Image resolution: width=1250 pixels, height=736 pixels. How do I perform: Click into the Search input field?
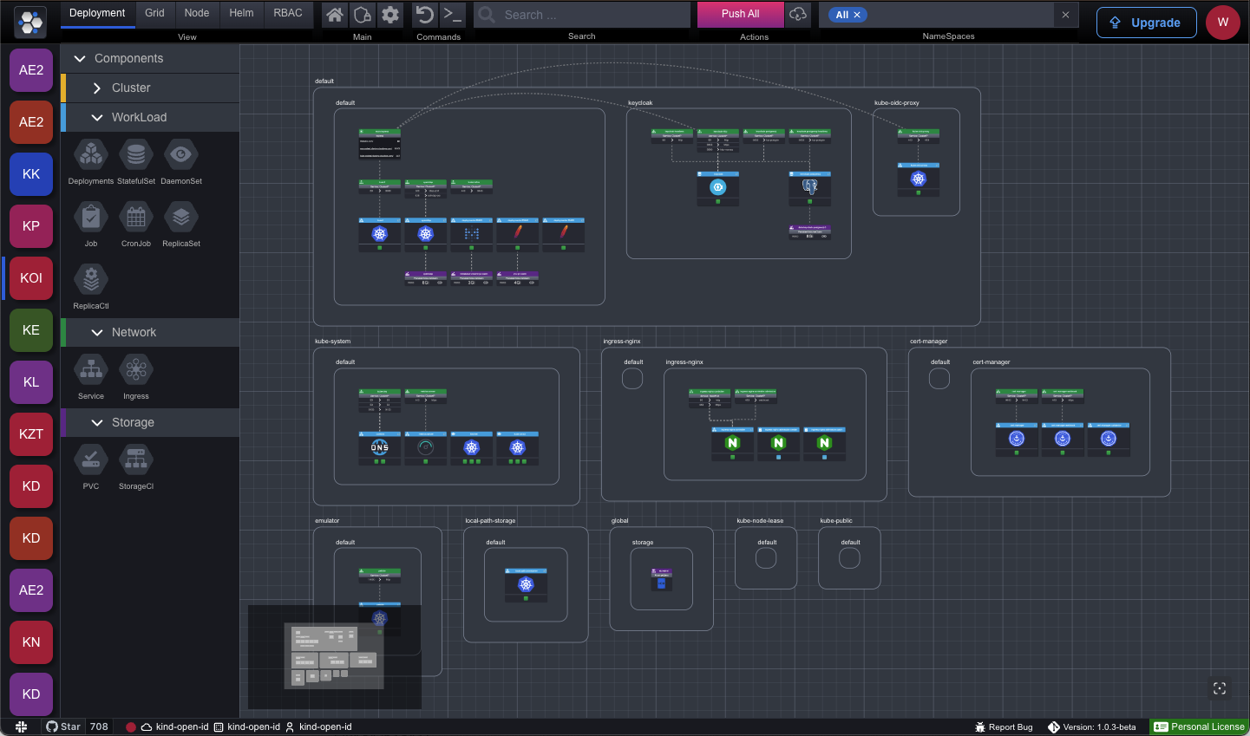coord(590,15)
